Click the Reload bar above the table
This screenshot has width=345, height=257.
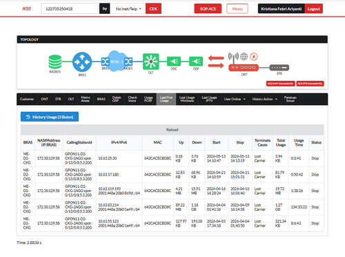pyautogui.click(x=172, y=130)
